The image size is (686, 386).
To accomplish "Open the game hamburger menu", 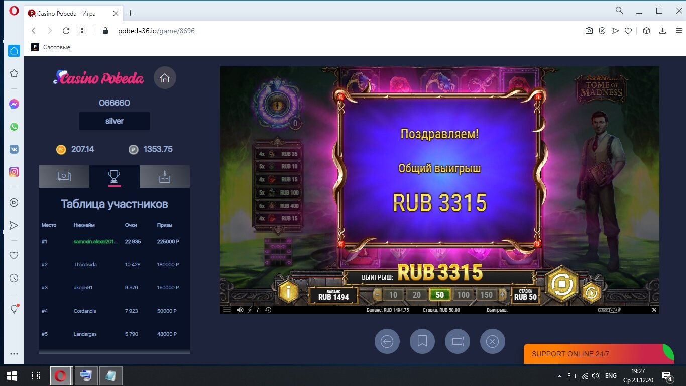I will 227,310.
